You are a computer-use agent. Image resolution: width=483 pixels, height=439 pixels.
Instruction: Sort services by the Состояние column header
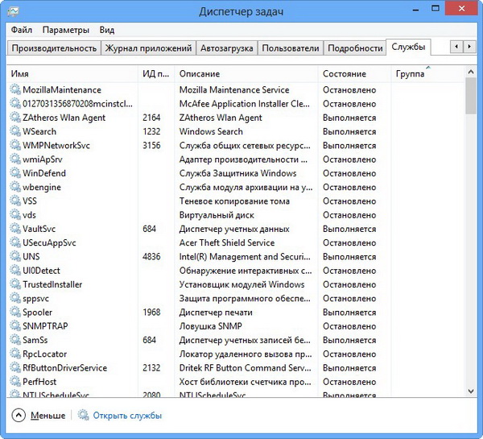[x=345, y=73]
